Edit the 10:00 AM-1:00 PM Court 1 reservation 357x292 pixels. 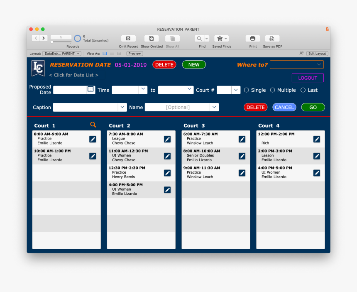pyautogui.click(x=93, y=156)
